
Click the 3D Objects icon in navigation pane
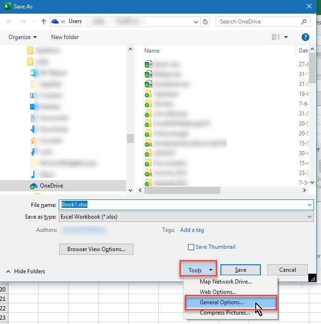click(x=34, y=73)
